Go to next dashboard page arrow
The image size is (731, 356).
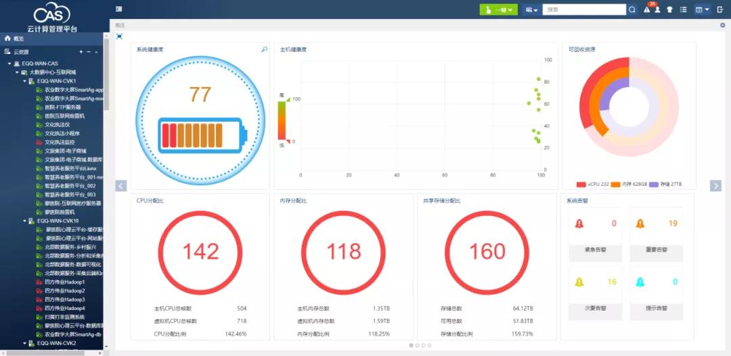pyautogui.click(x=715, y=186)
